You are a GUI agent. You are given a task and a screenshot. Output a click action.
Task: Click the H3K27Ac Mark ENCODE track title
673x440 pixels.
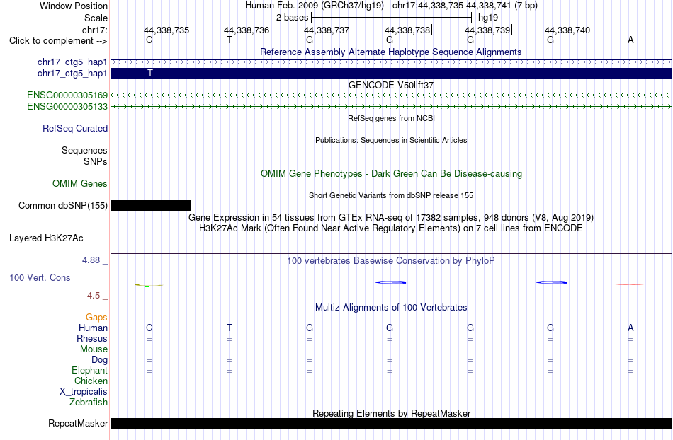pos(391,228)
